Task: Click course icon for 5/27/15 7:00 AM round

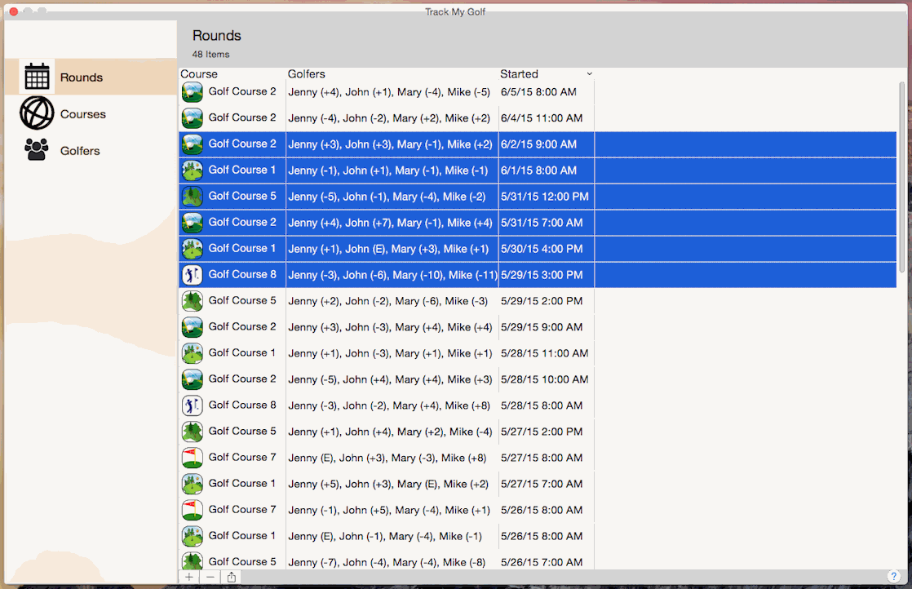Action: [x=192, y=485]
